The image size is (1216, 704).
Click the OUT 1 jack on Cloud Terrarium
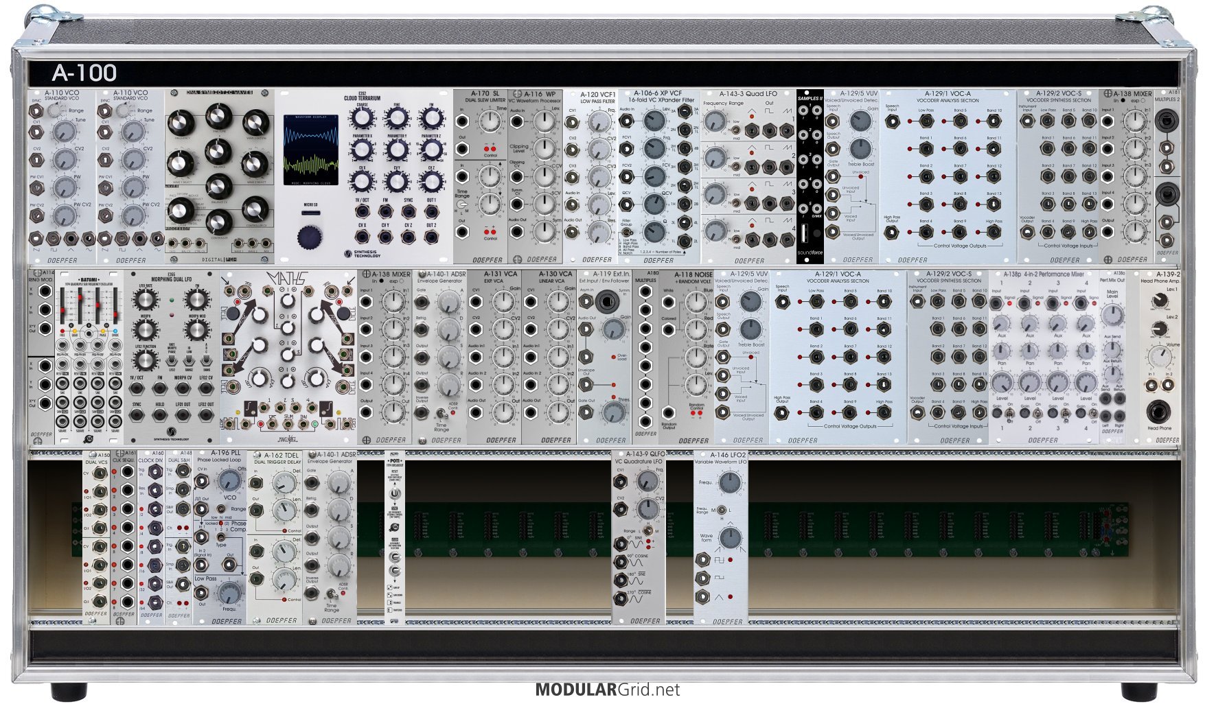431,211
